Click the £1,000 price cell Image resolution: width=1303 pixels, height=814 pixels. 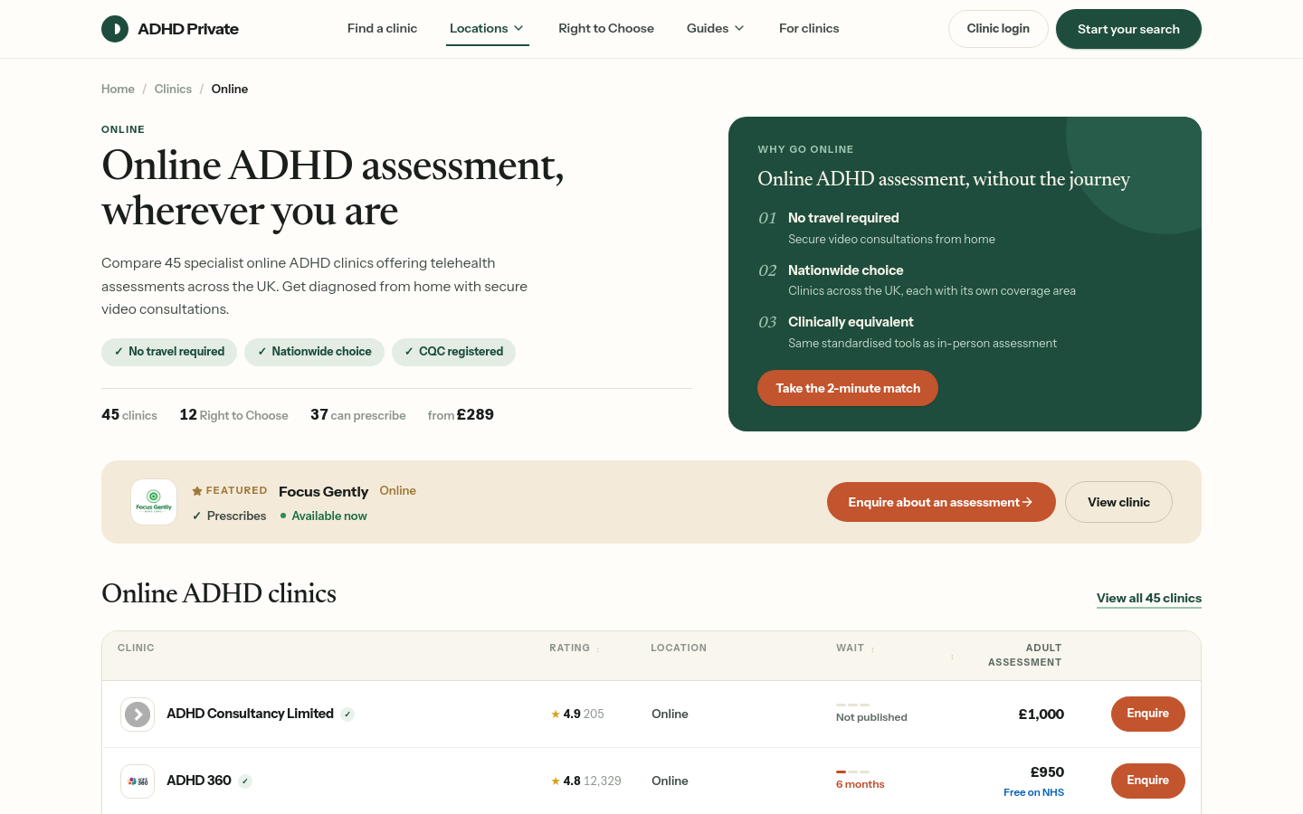click(1041, 715)
